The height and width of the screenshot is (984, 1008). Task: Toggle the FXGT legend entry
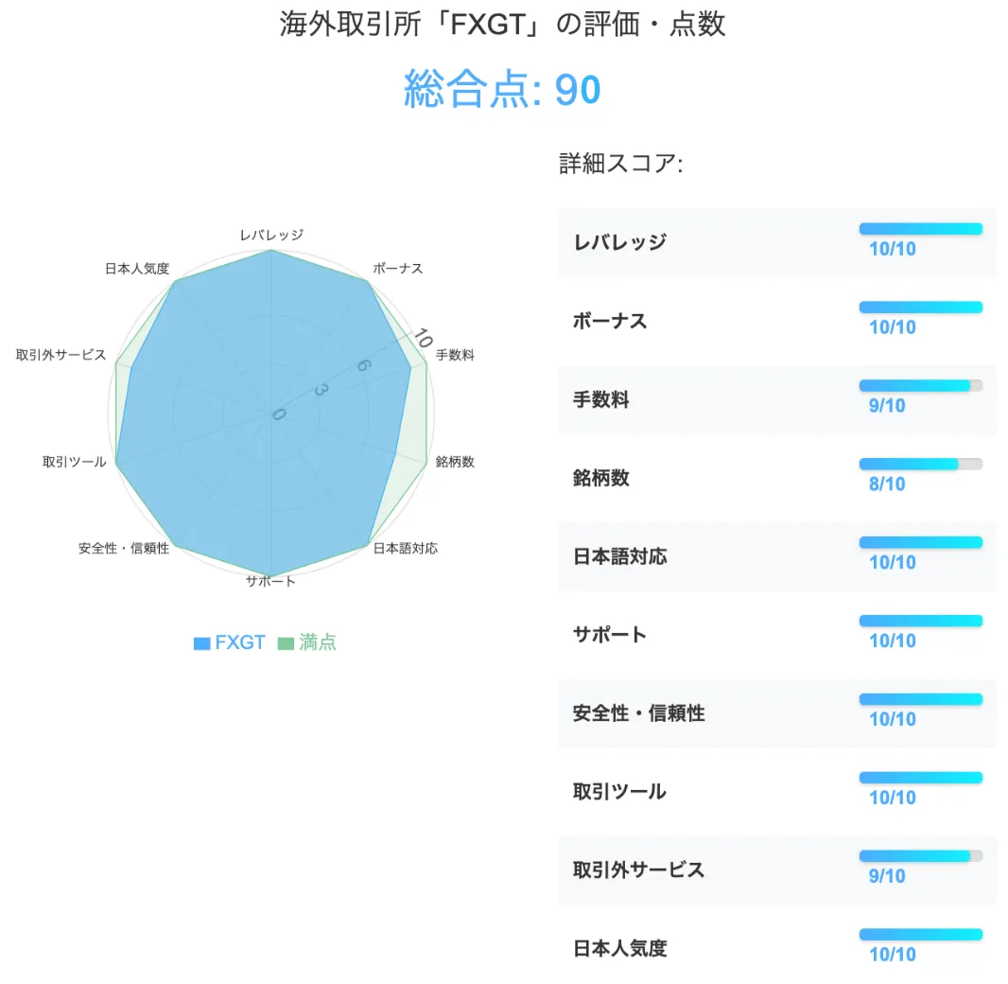pos(230,642)
